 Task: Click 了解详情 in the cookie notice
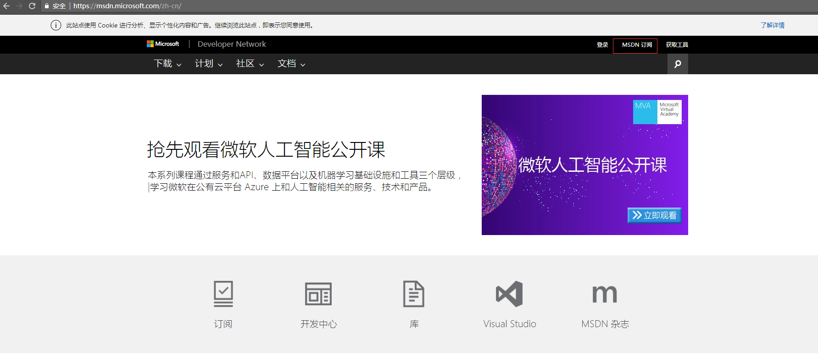click(x=773, y=25)
